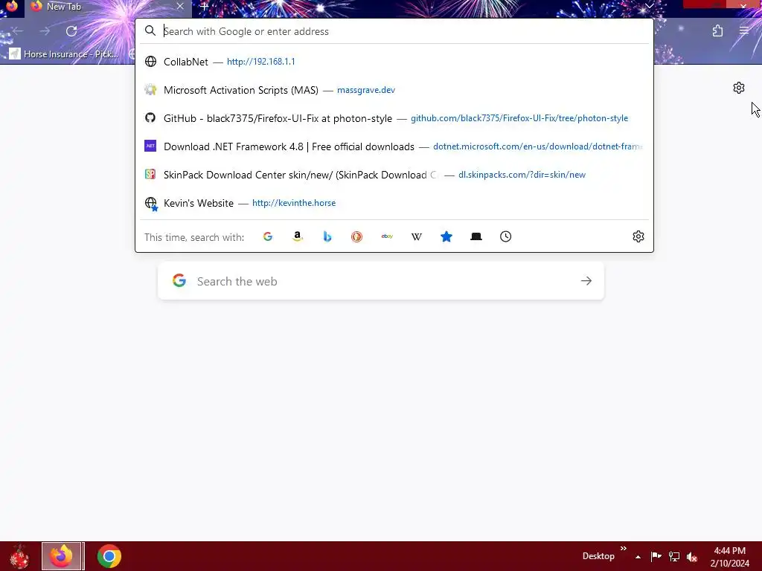Click Google logo in web search box
This screenshot has height=571, width=762.
tap(179, 280)
